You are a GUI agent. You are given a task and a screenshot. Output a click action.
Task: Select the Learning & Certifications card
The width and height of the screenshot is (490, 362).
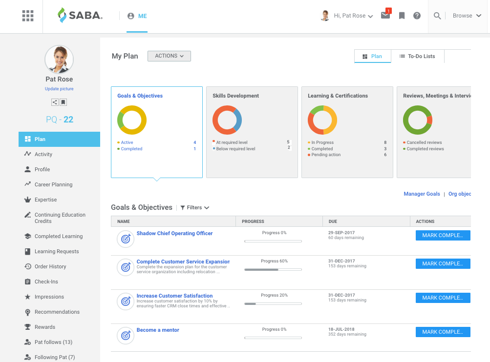point(347,132)
